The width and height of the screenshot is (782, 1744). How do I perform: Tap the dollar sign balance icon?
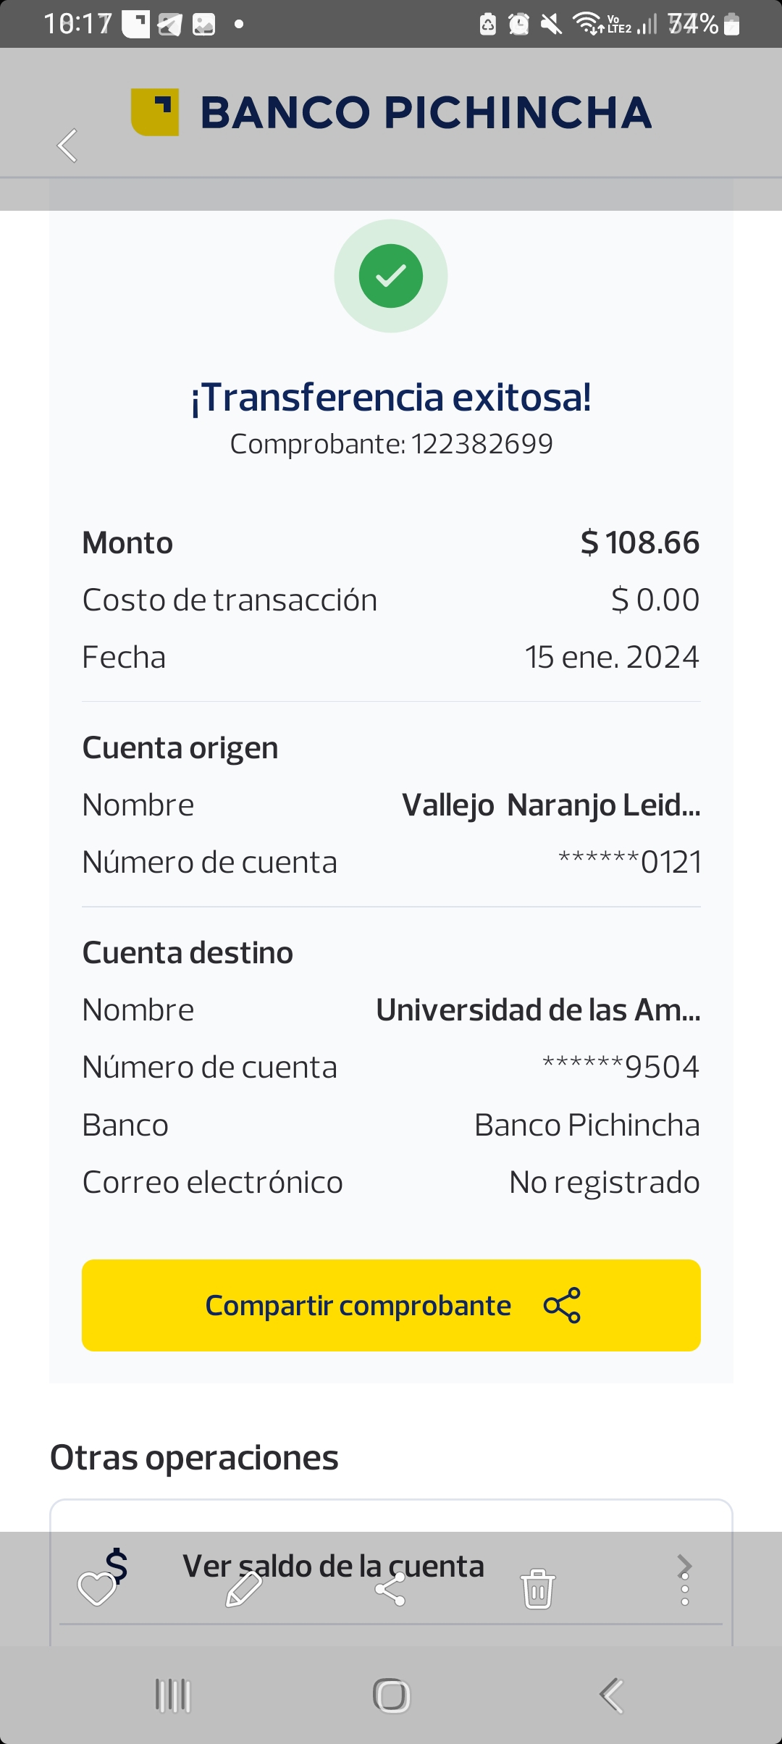click(x=117, y=1564)
